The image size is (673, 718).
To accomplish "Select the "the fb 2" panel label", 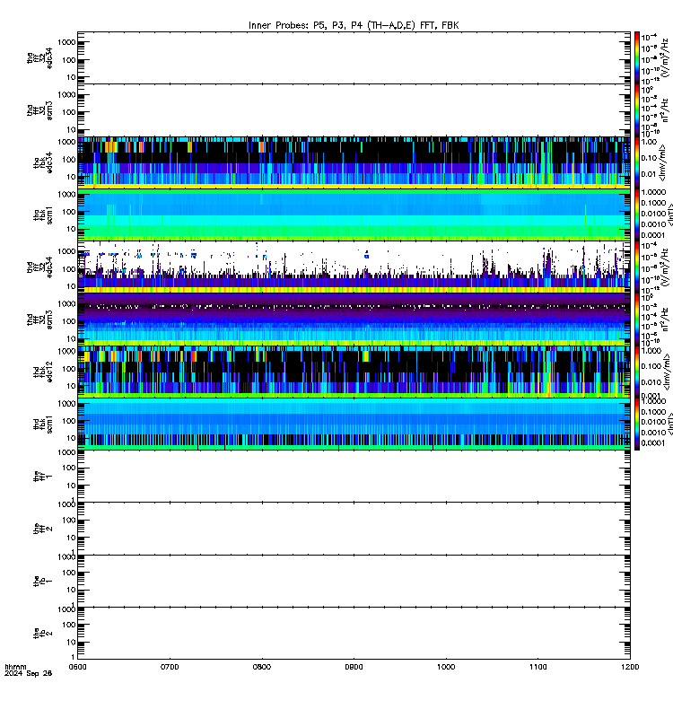I will point(43,634).
